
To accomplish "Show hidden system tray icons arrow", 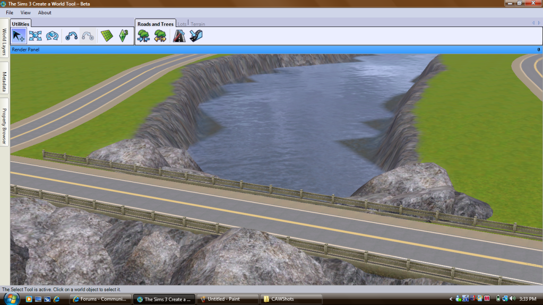I will pyautogui.click(x=451, y=299).
